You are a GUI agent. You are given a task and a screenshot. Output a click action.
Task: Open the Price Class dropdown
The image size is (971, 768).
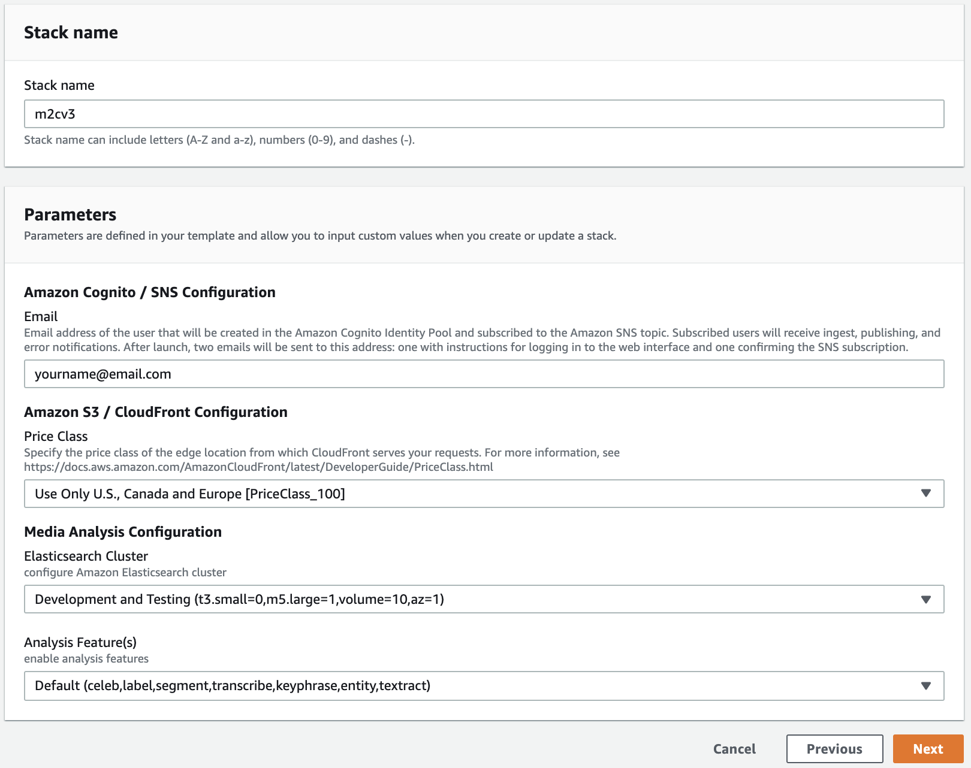click(484, 494)
